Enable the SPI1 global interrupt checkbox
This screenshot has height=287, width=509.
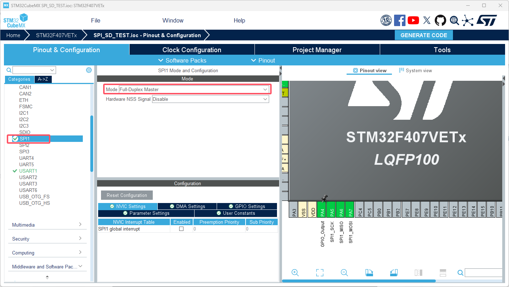click(x=182, y=229)
